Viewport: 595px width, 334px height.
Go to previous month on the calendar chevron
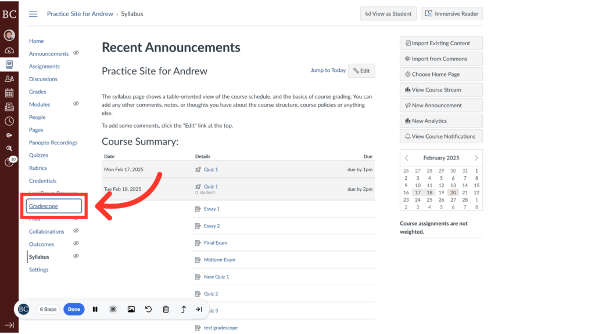[x=406, y=157]
